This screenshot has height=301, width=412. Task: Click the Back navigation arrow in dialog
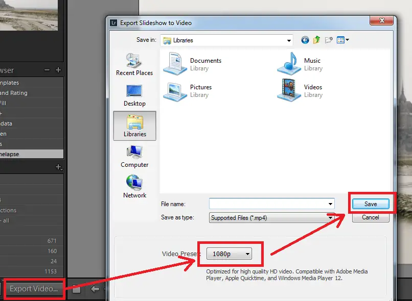pyautogui.click(x=305, y=40)
